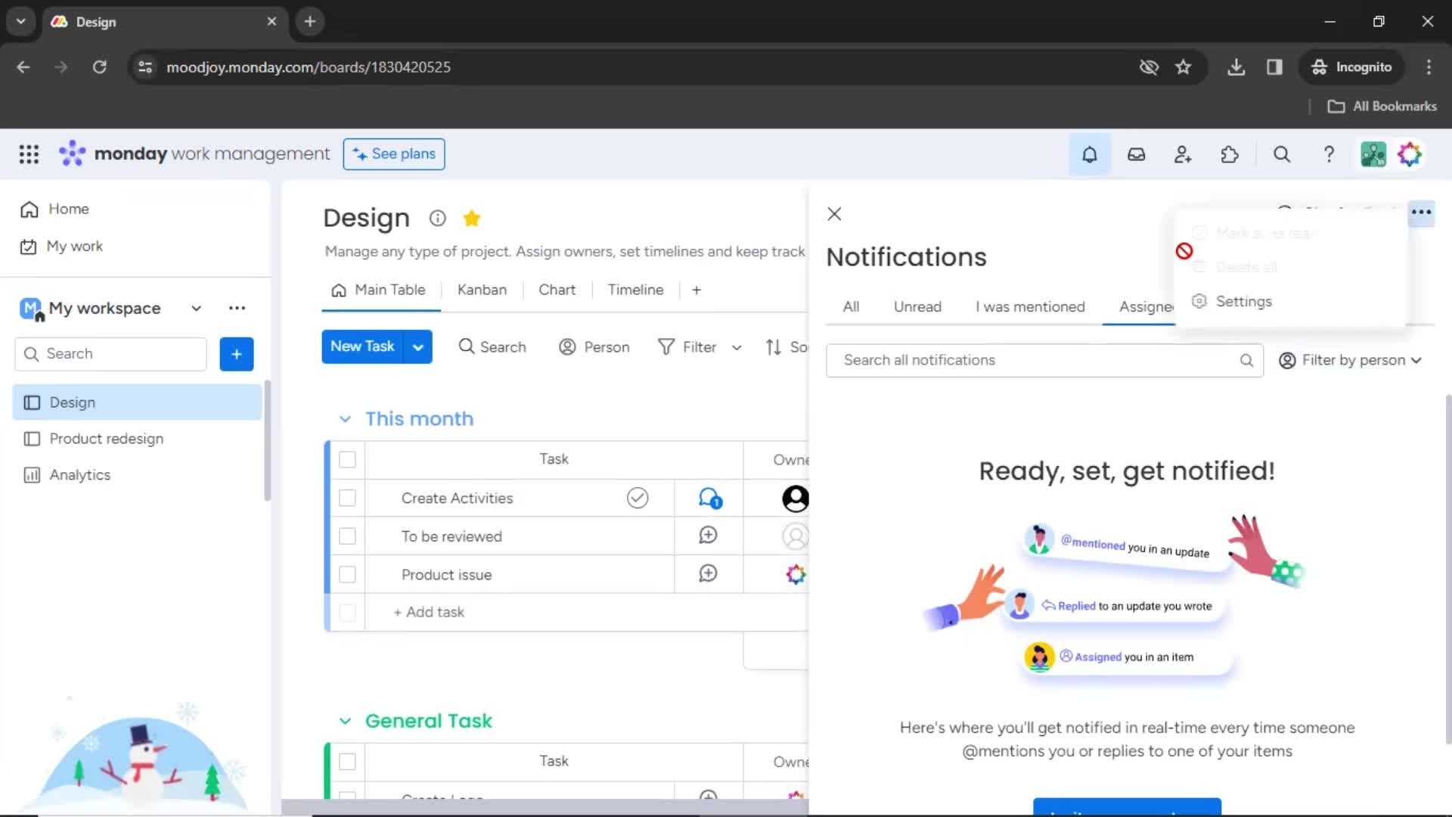1452x817 pixels.
Task: Toggle checkbox for Create Activities task
Action: tap(347, 498)
